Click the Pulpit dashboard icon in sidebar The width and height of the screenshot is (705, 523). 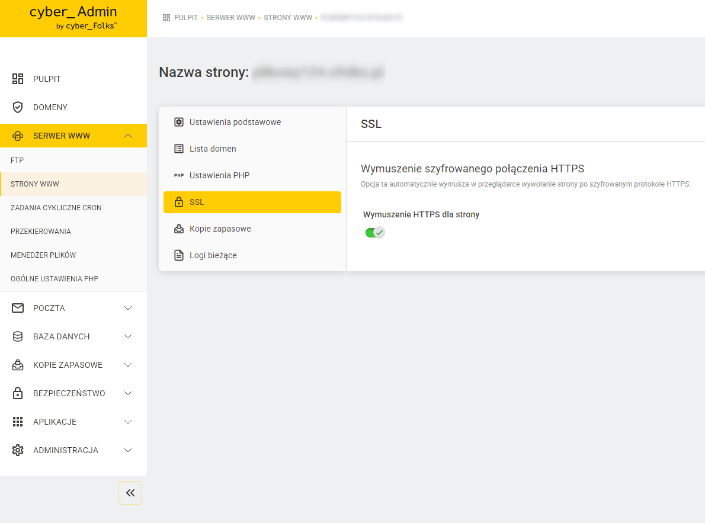18,79
